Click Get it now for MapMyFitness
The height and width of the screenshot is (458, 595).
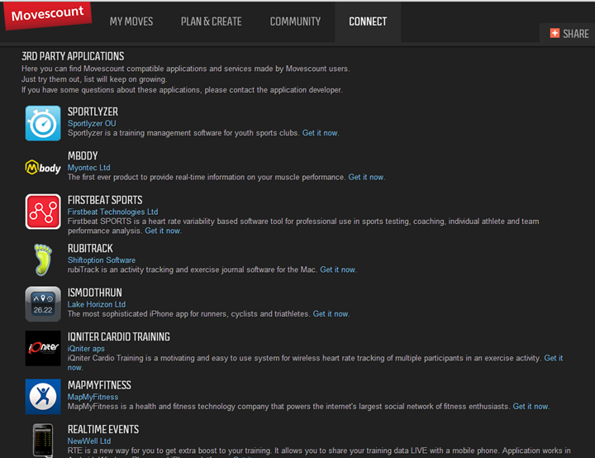[x=531, y=407]
